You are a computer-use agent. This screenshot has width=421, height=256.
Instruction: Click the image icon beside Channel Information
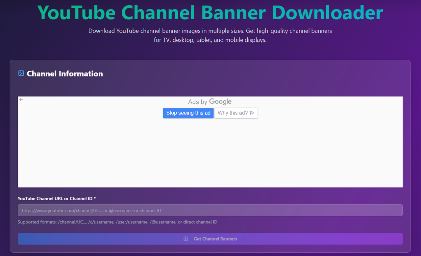[x=21, y=73]
